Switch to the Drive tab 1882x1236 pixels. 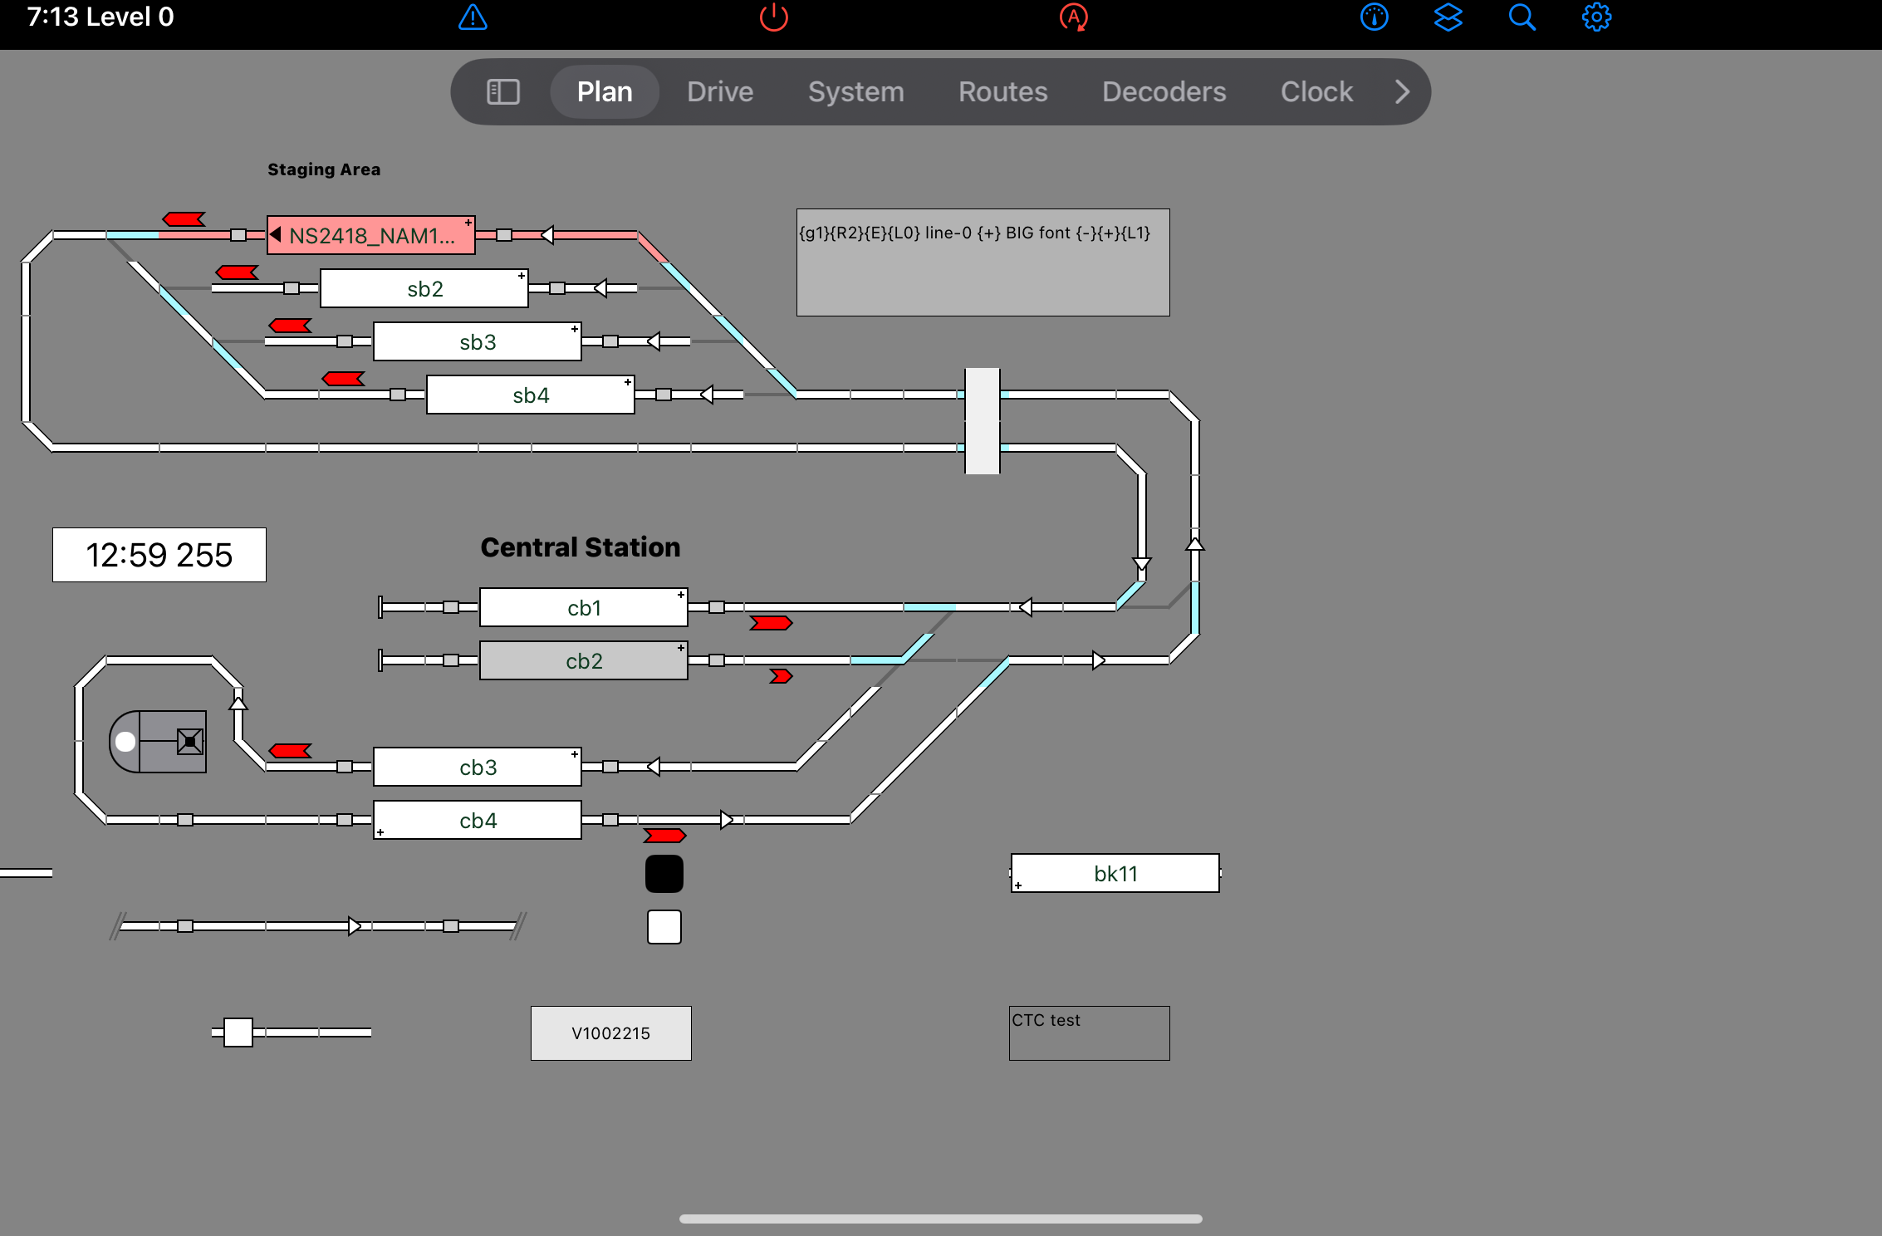tap(719, 91)
